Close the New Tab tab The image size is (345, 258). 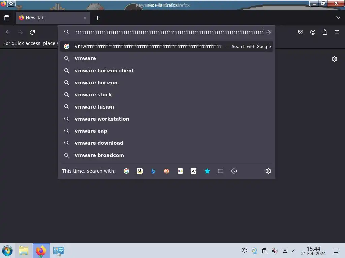click(85, 18)
